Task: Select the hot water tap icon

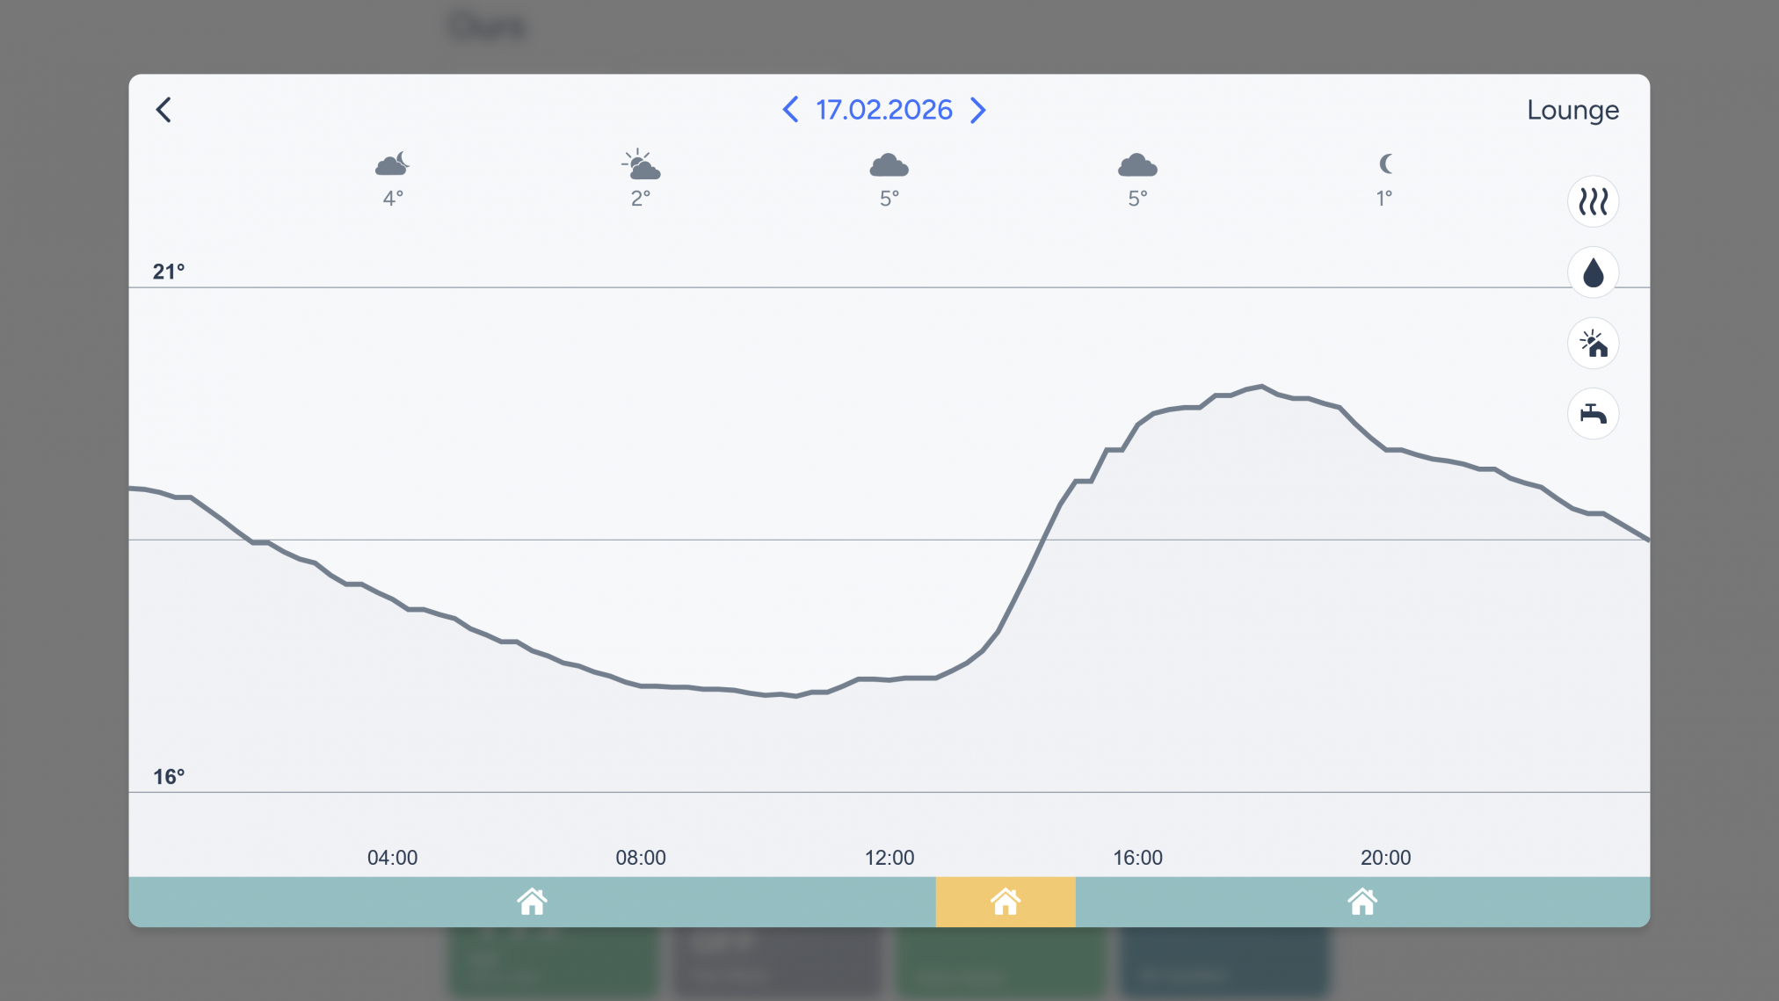Action: click(x=1593, y=414)
